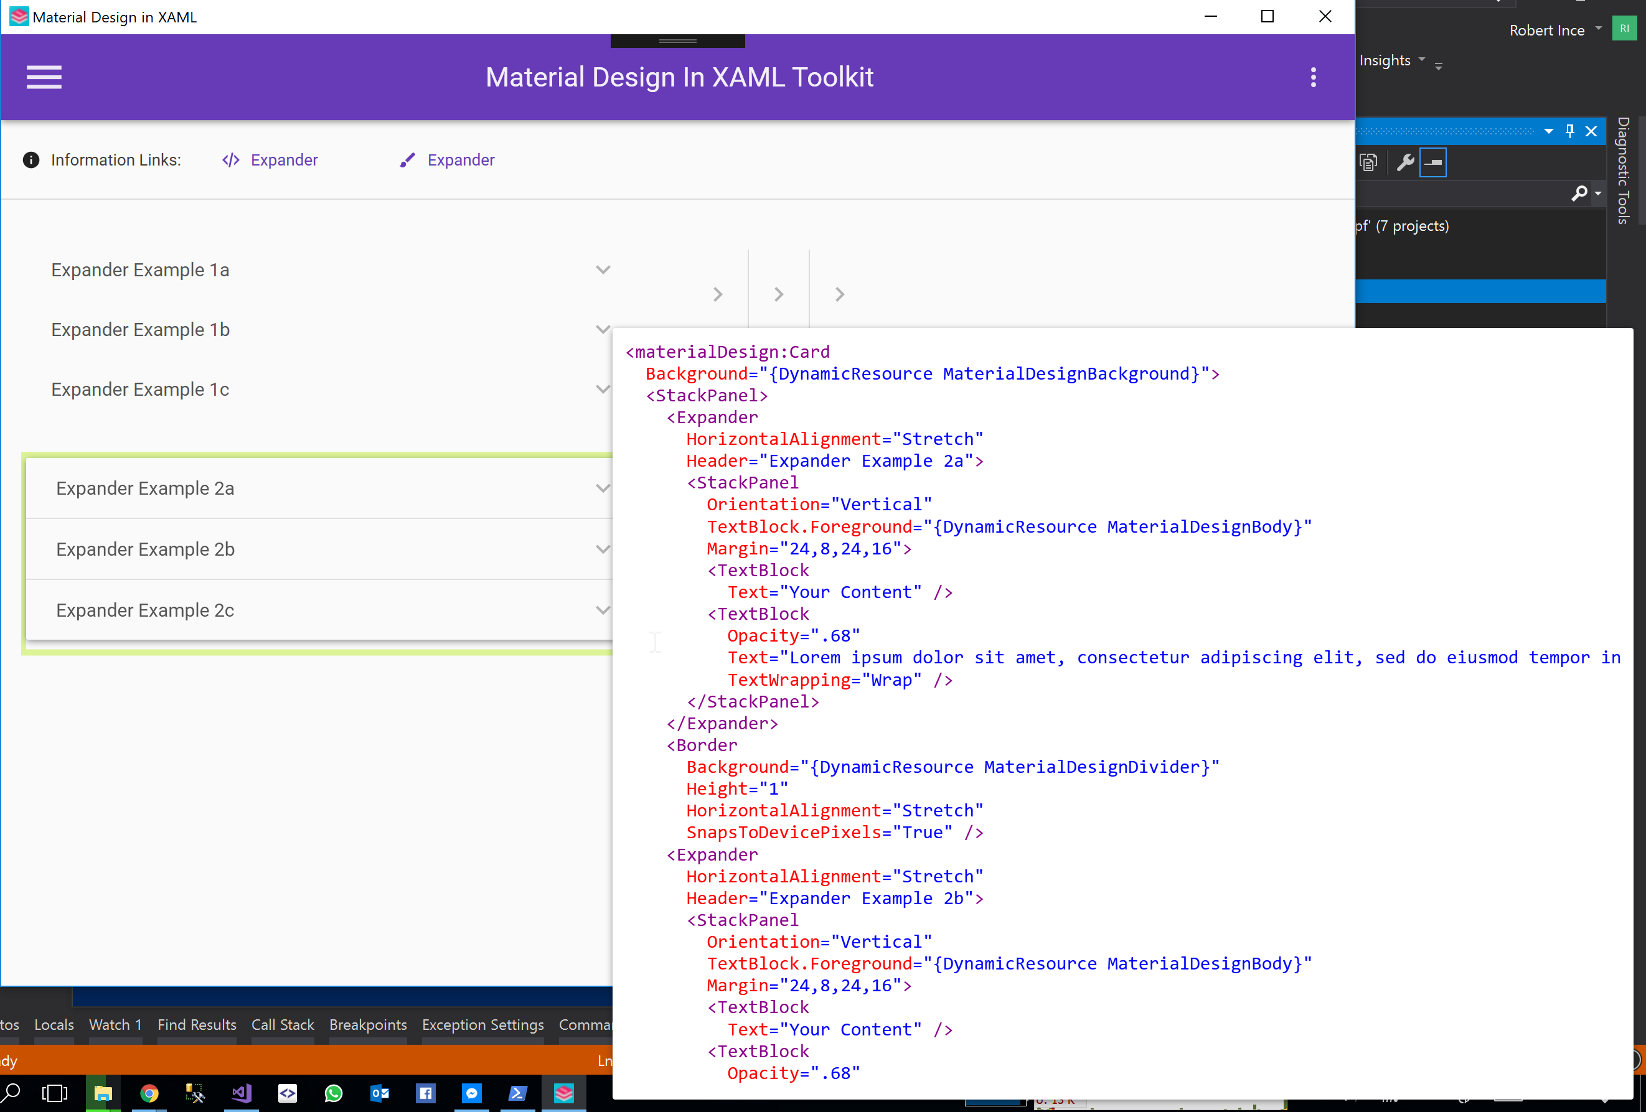Toggle the pin on the tool window
This screenshot has height=1112, width=1646.
coord(1569,131)
